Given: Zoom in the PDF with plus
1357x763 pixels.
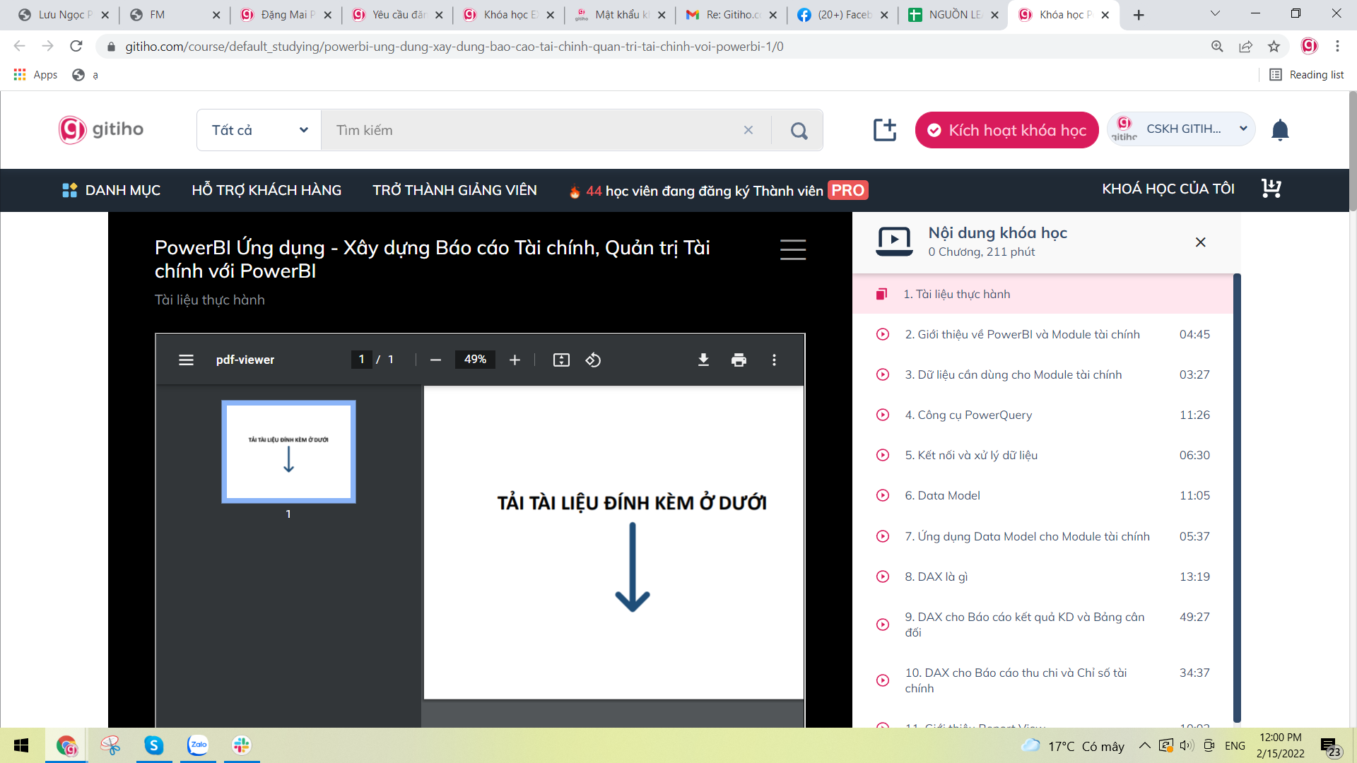Looking at the screenshot, I should coord(515,360).
